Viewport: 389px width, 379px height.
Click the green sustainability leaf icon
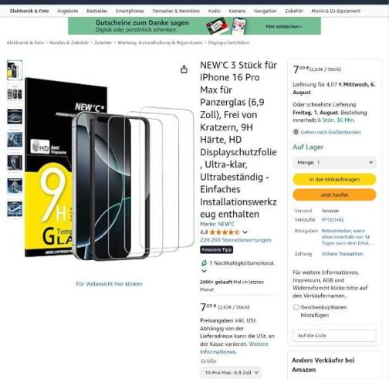[204, 263]
